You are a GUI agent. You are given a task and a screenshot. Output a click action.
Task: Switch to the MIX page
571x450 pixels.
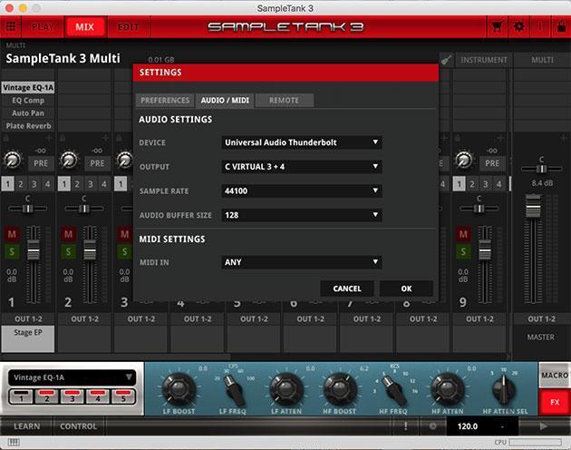point(85,27)
